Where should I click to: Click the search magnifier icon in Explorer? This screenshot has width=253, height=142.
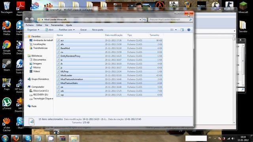tap(191, 20)
